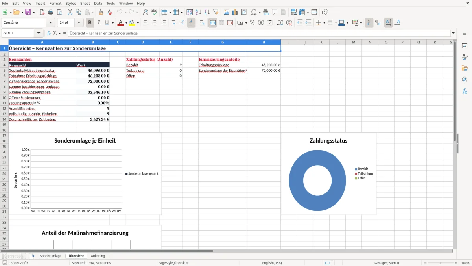The height and width of the screenshot is (266, 472).
Task: Open the Styles menu
Action: 71,3
